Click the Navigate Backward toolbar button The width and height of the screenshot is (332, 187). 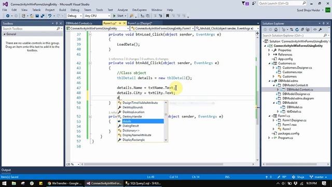pyautogui.click(x=8, y=16)
